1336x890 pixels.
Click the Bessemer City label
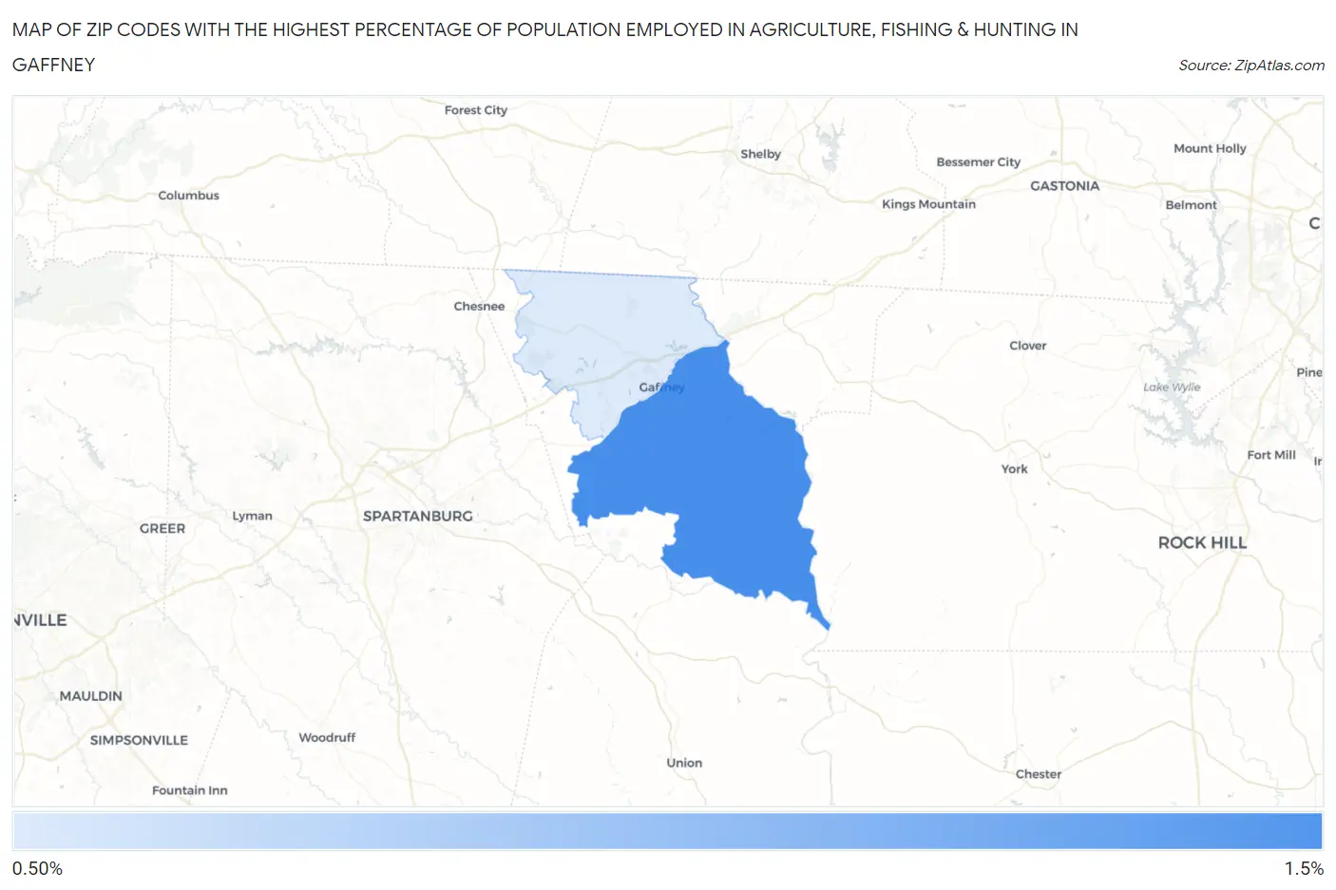point(978,162)
